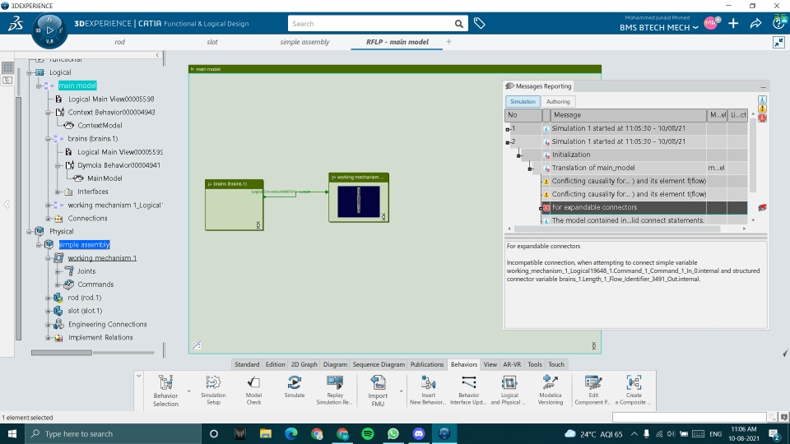Open the Sequence Diagram toolbar tab
The height and width of the screenshot is (444, 790).
click(x=379, y=364)
